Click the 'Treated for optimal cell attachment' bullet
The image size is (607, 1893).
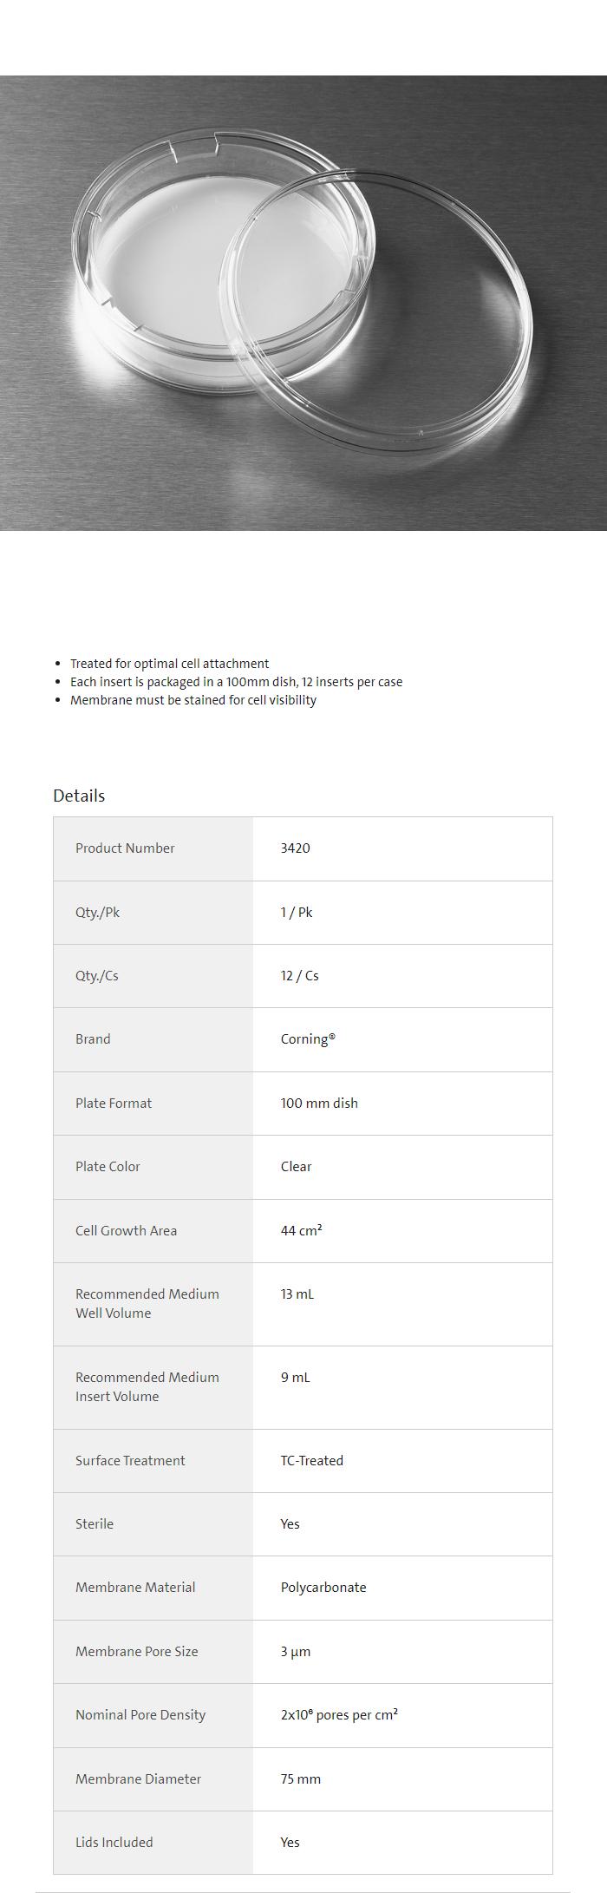tap(169, 664)
